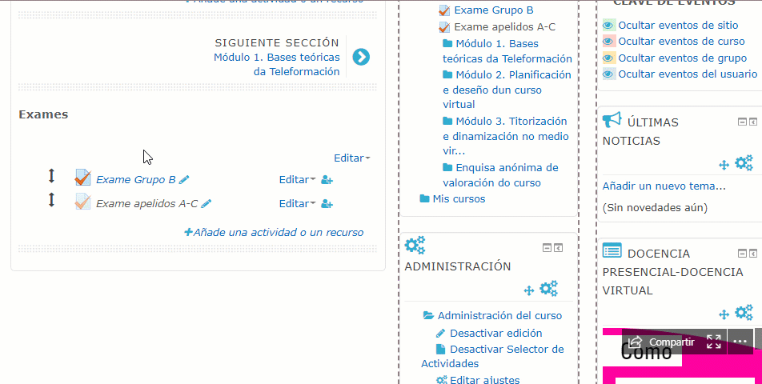Viewport: 762px width, 384px height.
Task: Collapse the Administración block with hide icon
Action: point(547,248)
